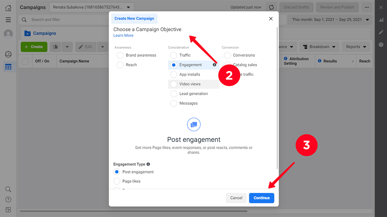Click the Reach column header

[x=364, y=61]
